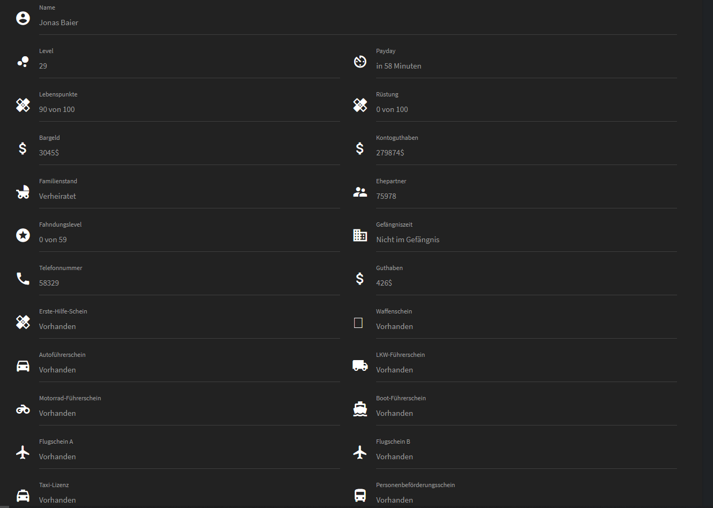Click the Vorhanden label under Taxi-Lizenz
This screenshot has height=508, width=713.
pyautogui.click(x=57, y=499)
